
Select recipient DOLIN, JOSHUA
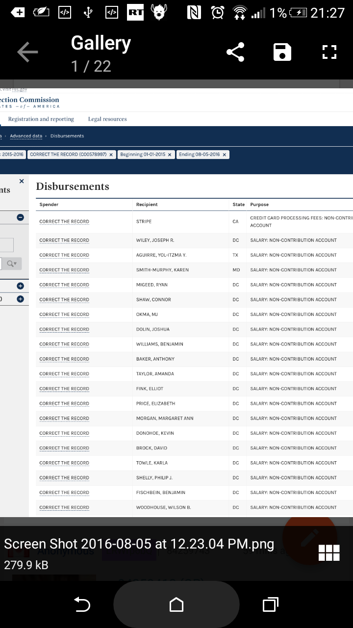[x=153, y=329]
